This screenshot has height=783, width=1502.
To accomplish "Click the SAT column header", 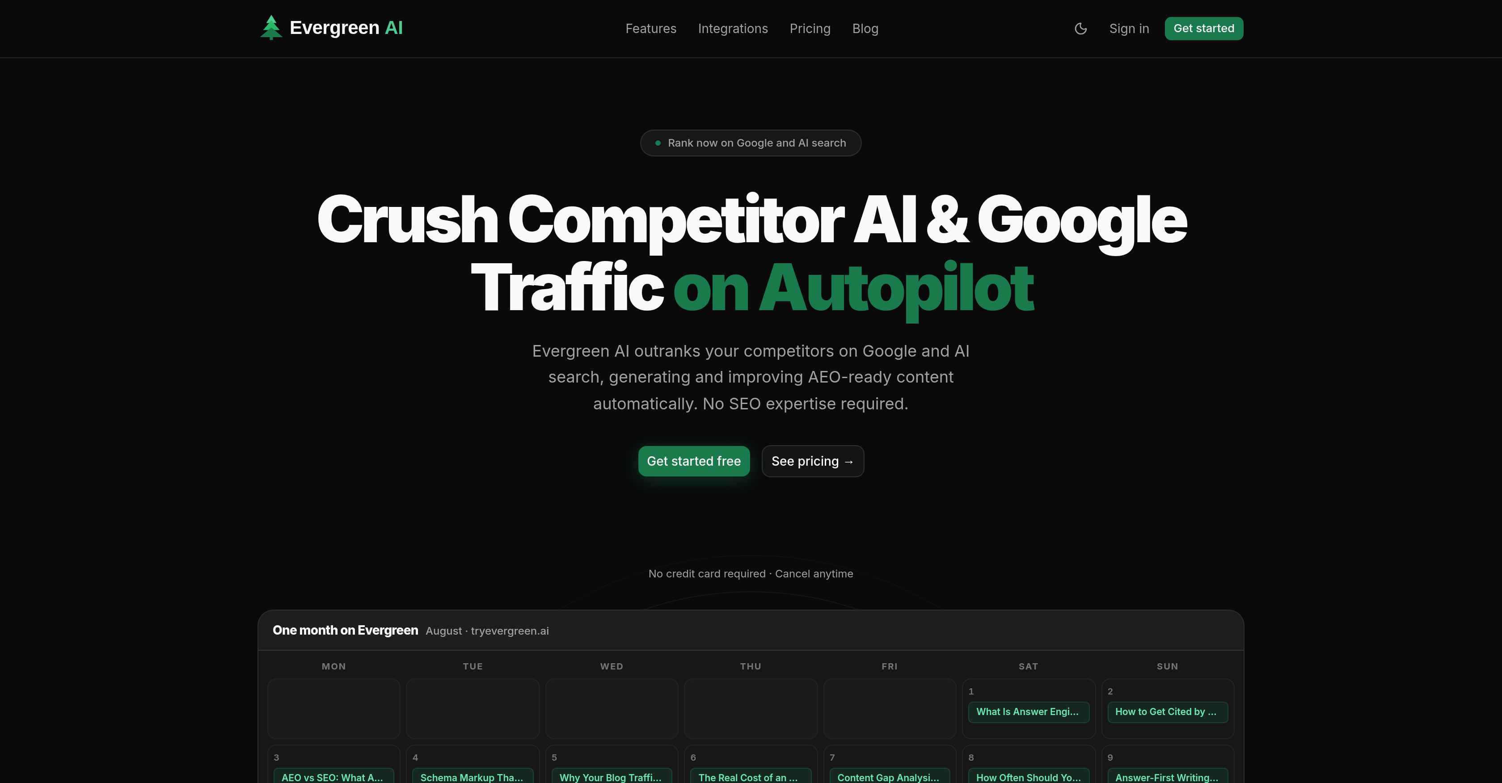I will click(1029, 666).
